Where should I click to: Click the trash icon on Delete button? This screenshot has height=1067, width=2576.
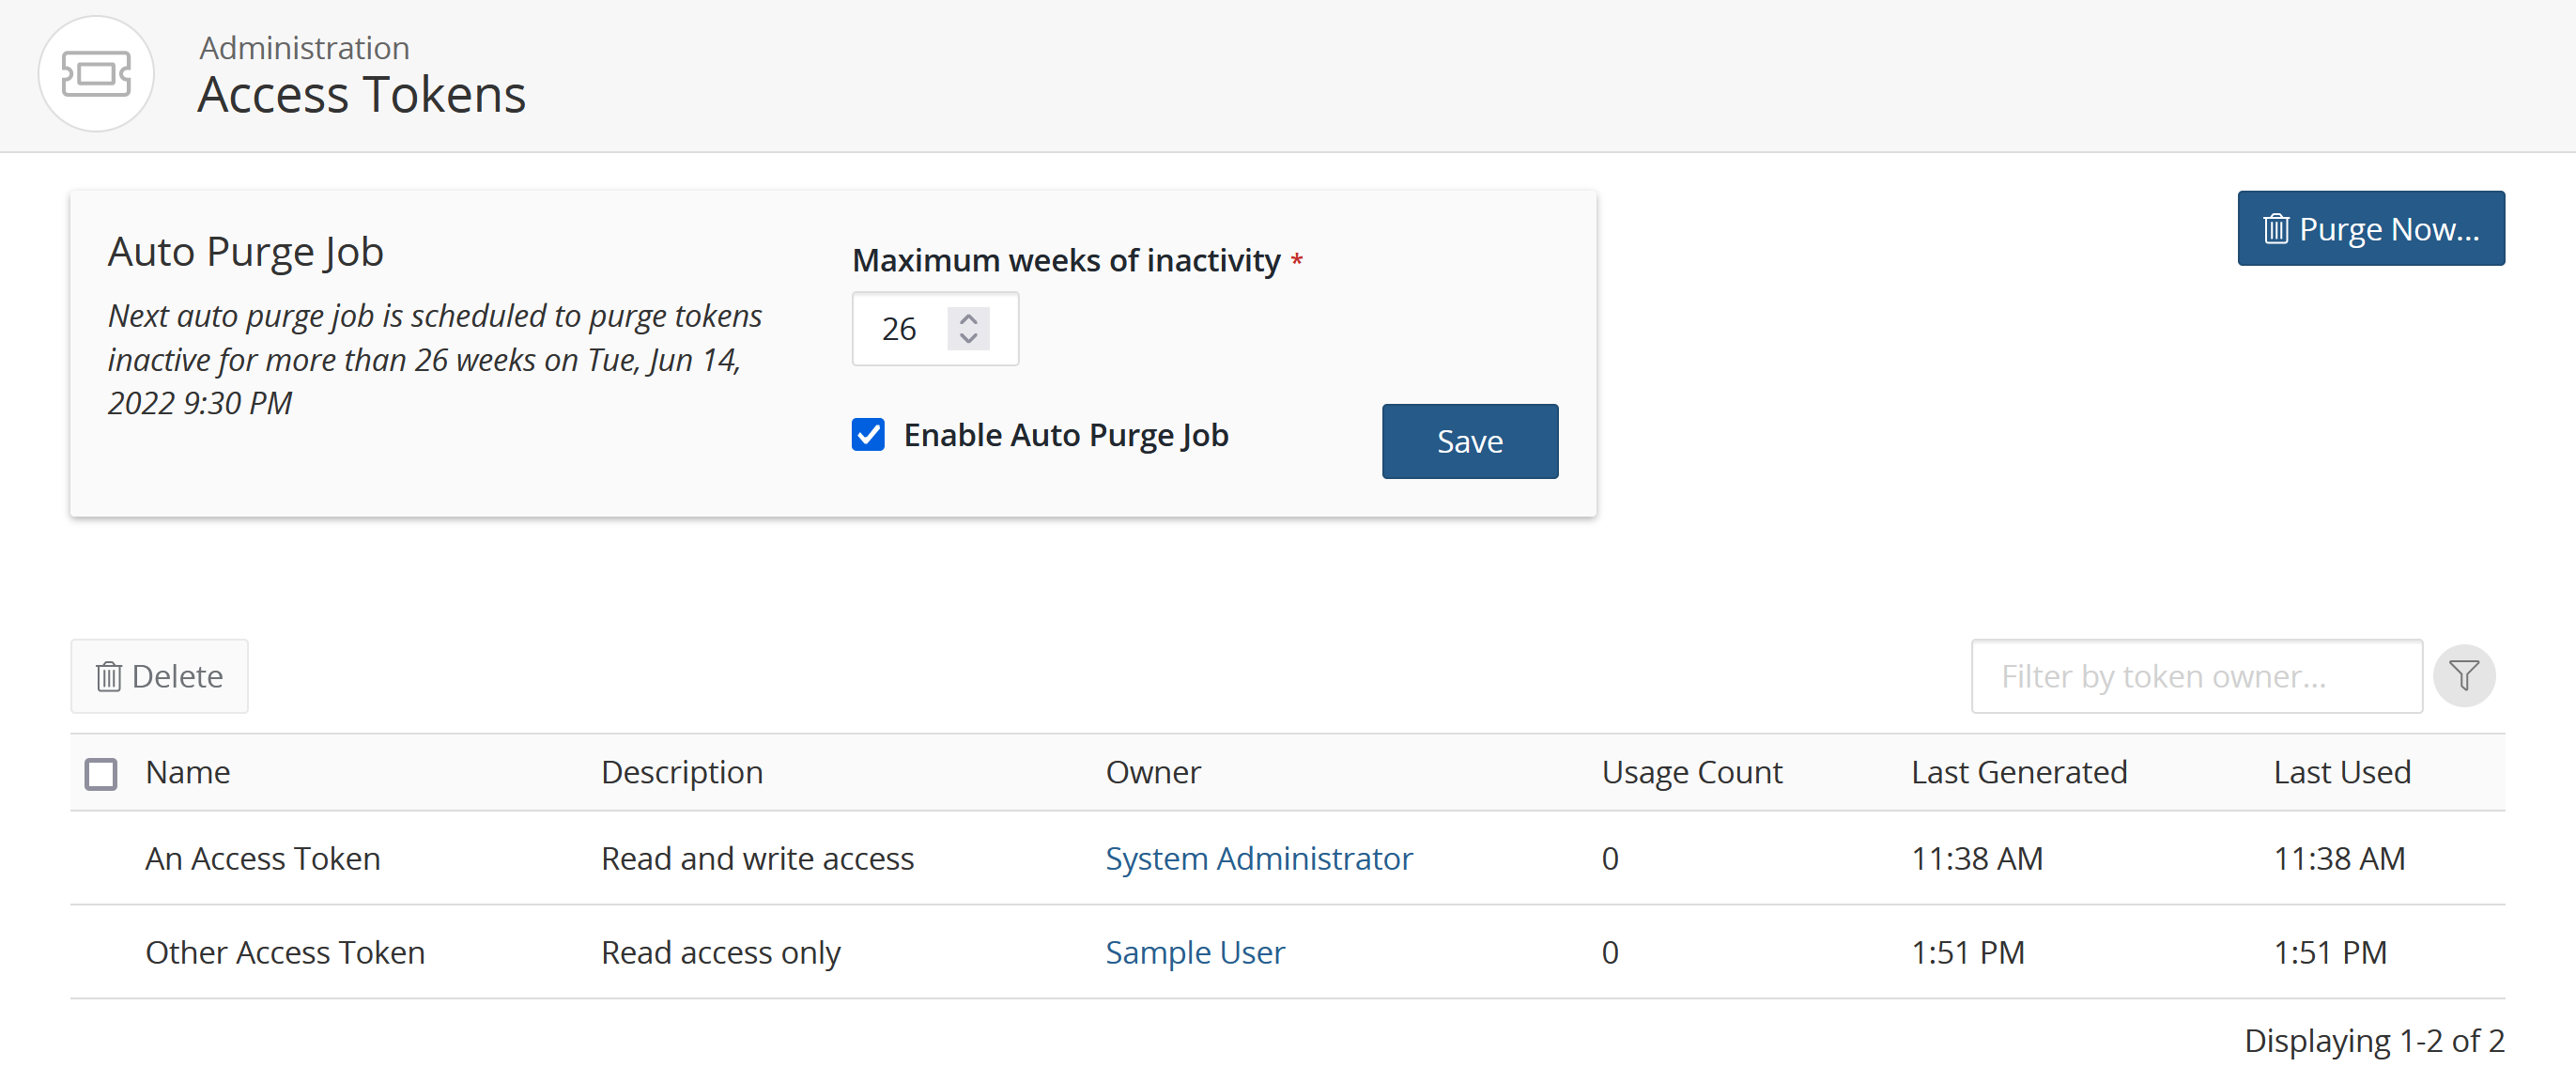[108, 677]
